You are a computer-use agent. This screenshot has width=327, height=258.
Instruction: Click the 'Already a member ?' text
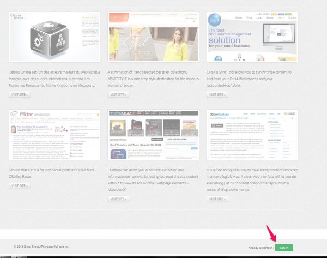tap(257, 248)
